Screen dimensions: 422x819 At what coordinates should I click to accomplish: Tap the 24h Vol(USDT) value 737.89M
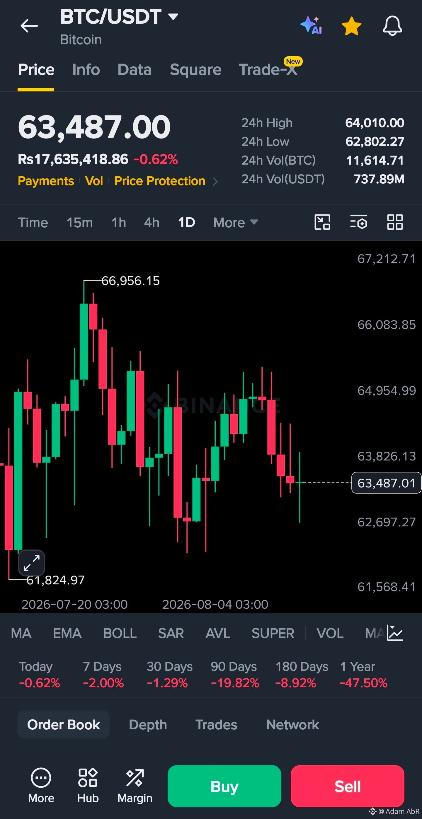tap(379, 179)
